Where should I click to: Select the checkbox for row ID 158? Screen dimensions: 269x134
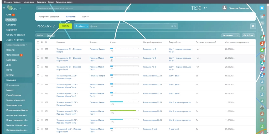38,49
